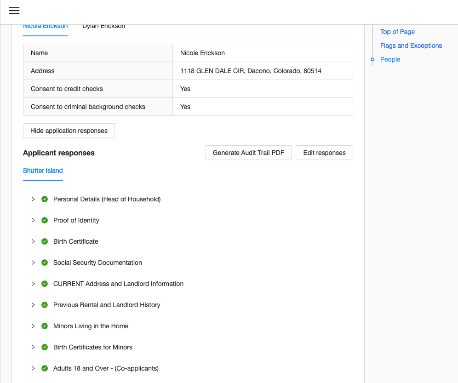Click Previous Rental and Landlord History label
The image size is (458, 383).
point(107,305)
